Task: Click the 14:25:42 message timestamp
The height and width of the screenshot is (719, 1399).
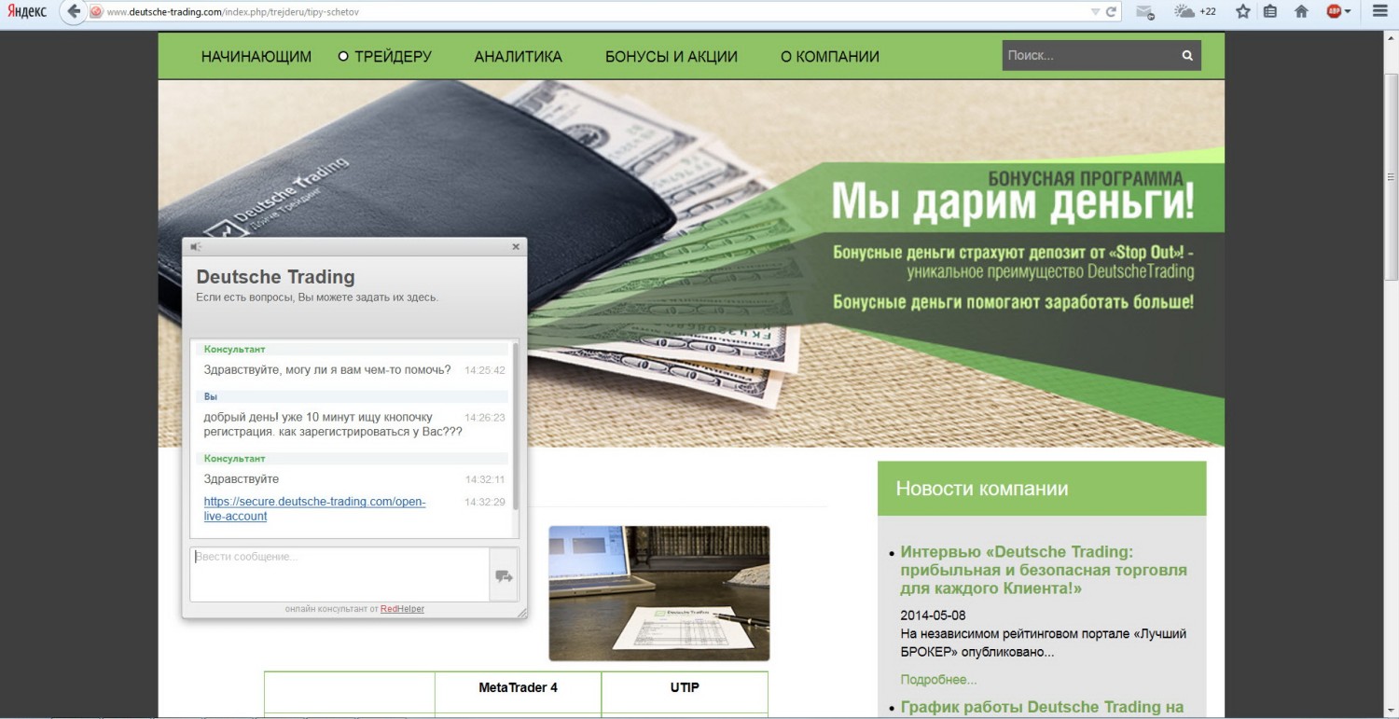Action: [485, 370]
